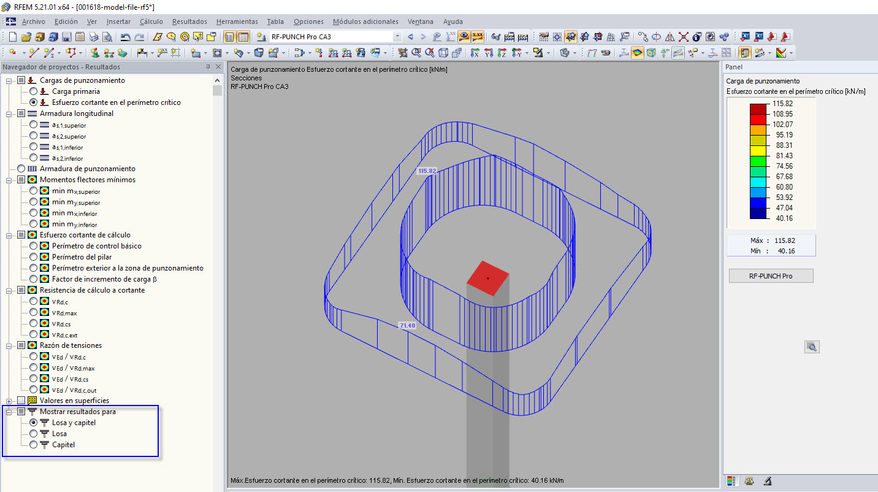Select the Carga primaria radio button

(33, 91)
